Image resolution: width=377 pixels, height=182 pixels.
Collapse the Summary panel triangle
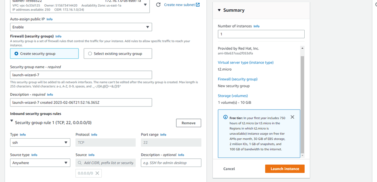(219, 10)
